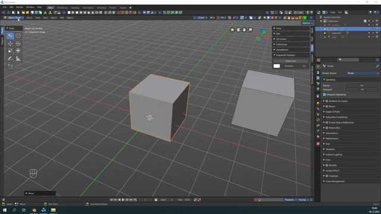
Task: Switch to the Animation workspace tab
Action: click(88, 8)
